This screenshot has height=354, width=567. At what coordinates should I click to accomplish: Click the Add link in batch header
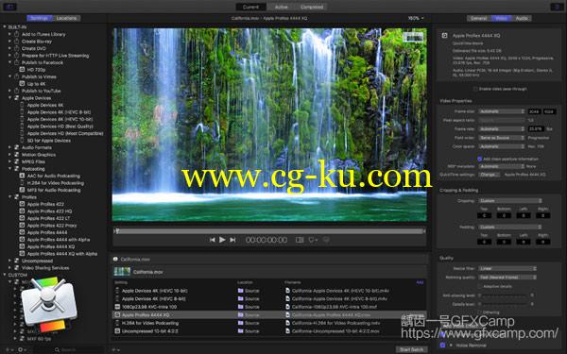click(420, 282)
